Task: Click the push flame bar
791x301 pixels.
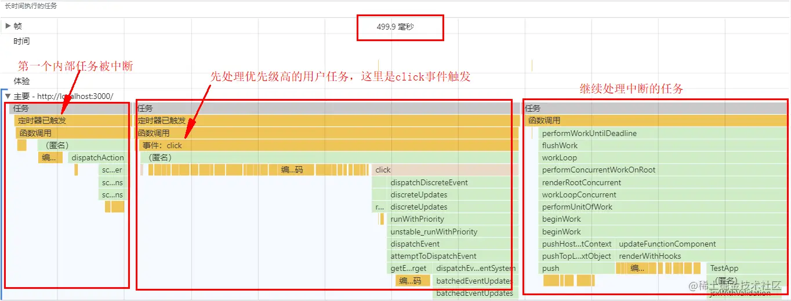Action: pyautogui.click(x=577, y=268)
